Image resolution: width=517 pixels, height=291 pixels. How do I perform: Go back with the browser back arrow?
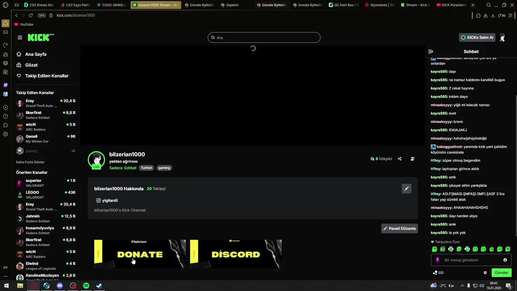point(16,15)
